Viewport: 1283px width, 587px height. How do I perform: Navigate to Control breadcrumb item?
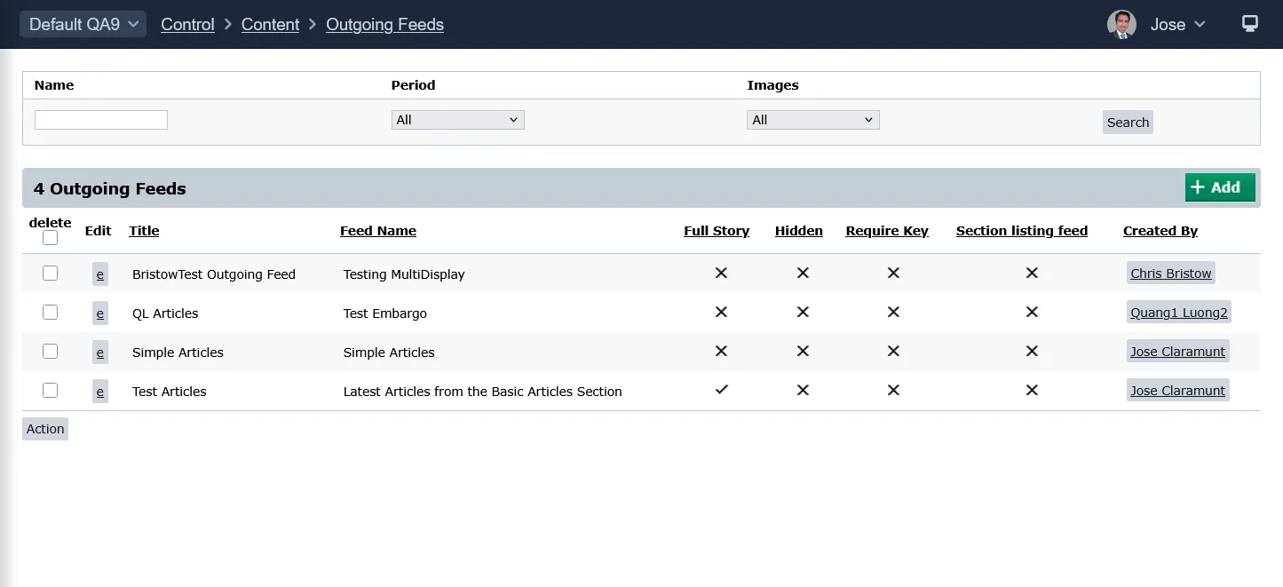[x=187, y=25]
